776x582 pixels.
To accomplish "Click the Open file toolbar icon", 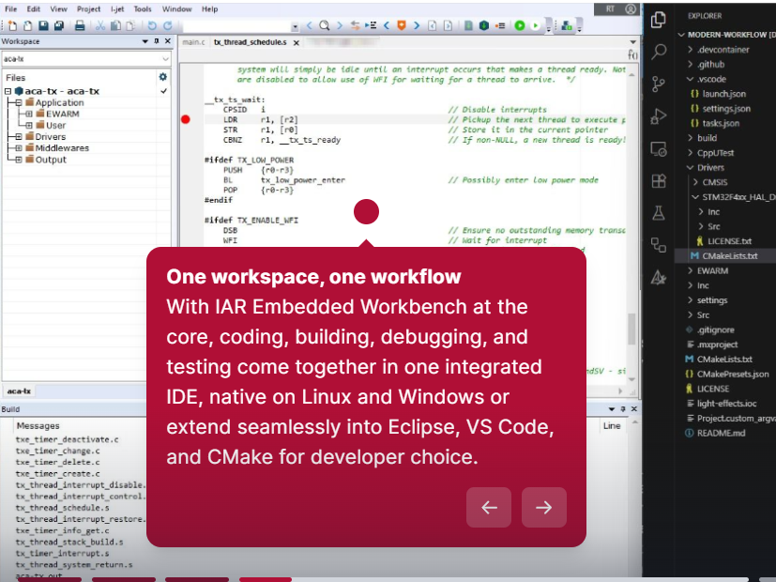I will point(28,25).
